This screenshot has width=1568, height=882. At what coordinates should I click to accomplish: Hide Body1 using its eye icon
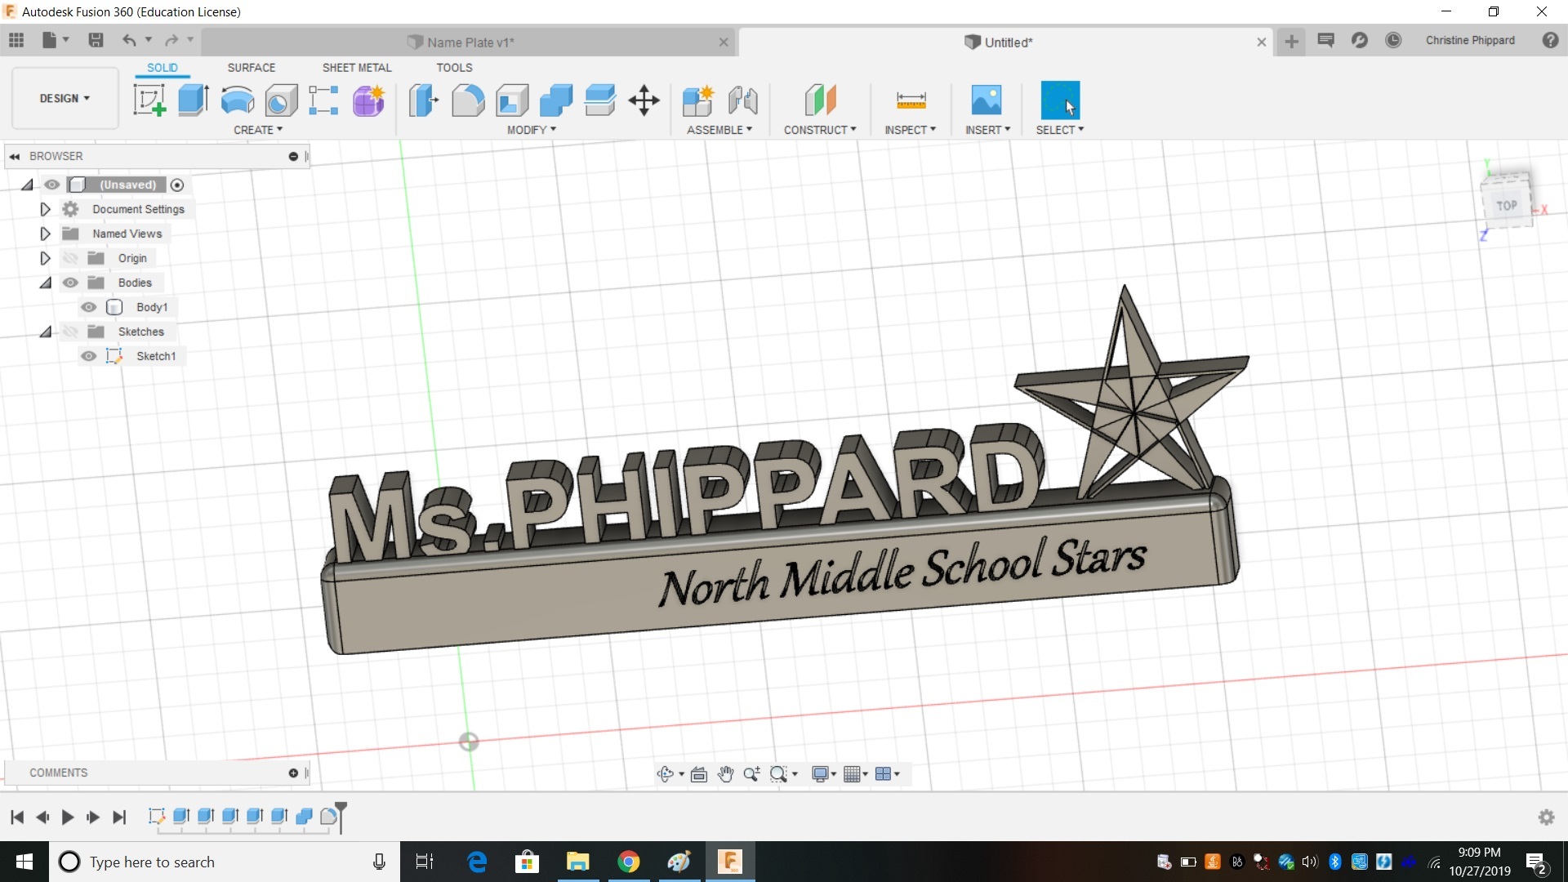tap(89, 307)
